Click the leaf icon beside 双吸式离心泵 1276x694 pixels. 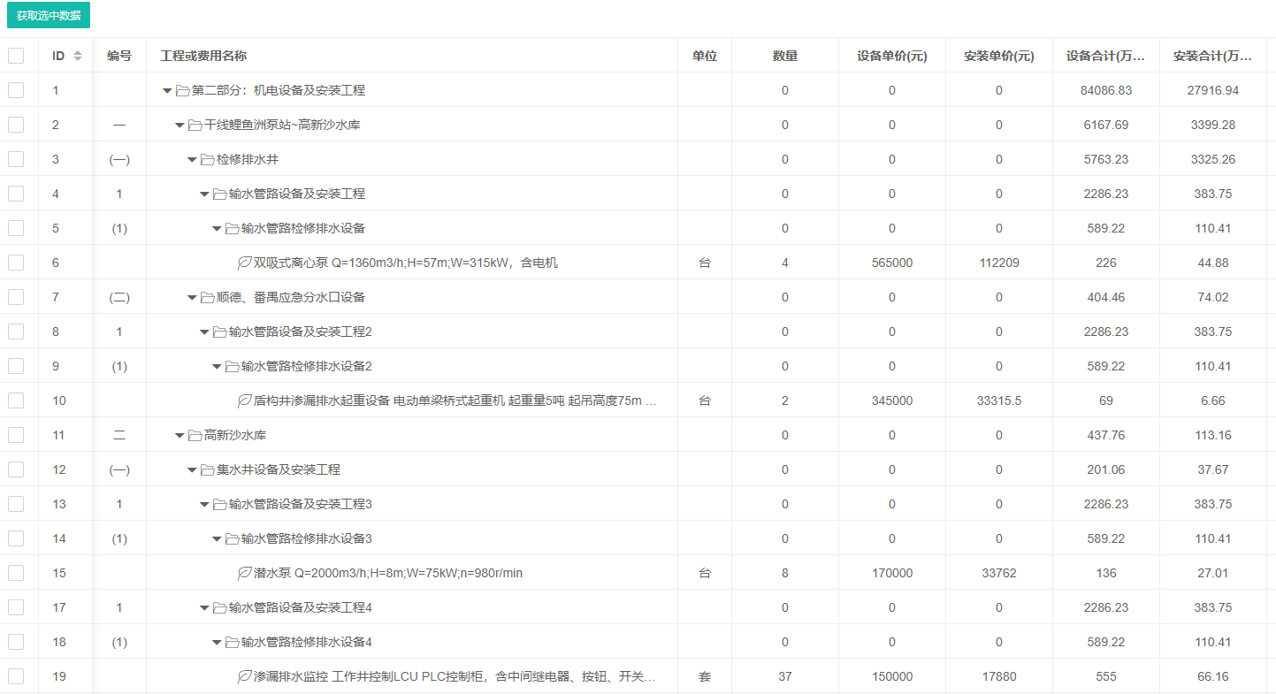pos(245,263)
